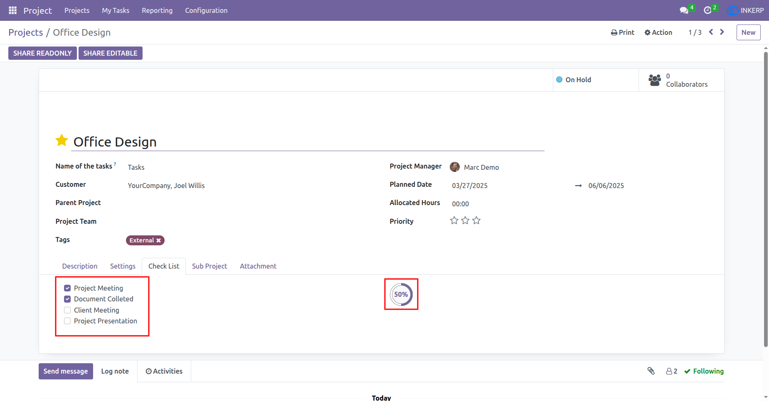
Task: Select the Check List tab
Action: click(164, 266)
